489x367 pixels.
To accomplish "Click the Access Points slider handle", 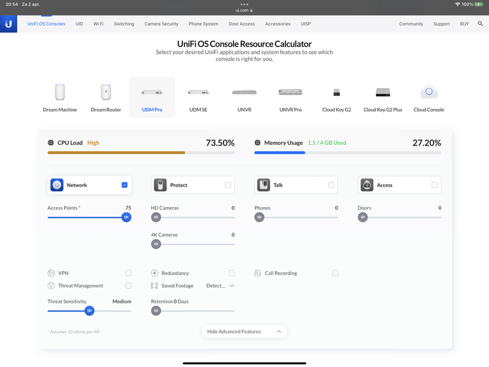I will [x=127, y=217].
